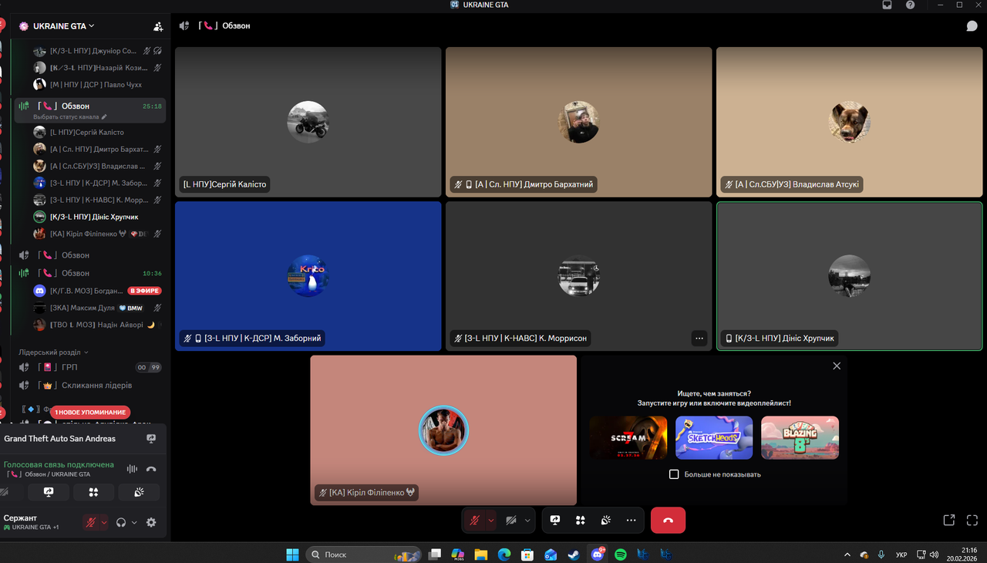Open invite members icon beside server name
Viewport: 987px width, 563px height.
158,26
